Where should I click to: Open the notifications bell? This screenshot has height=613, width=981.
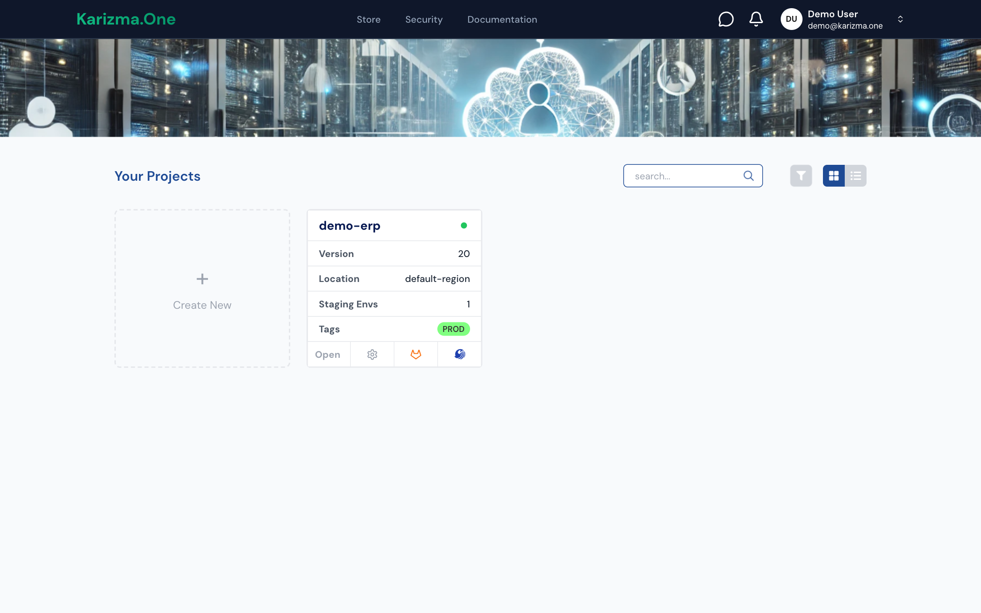click(x=756, y=19)
